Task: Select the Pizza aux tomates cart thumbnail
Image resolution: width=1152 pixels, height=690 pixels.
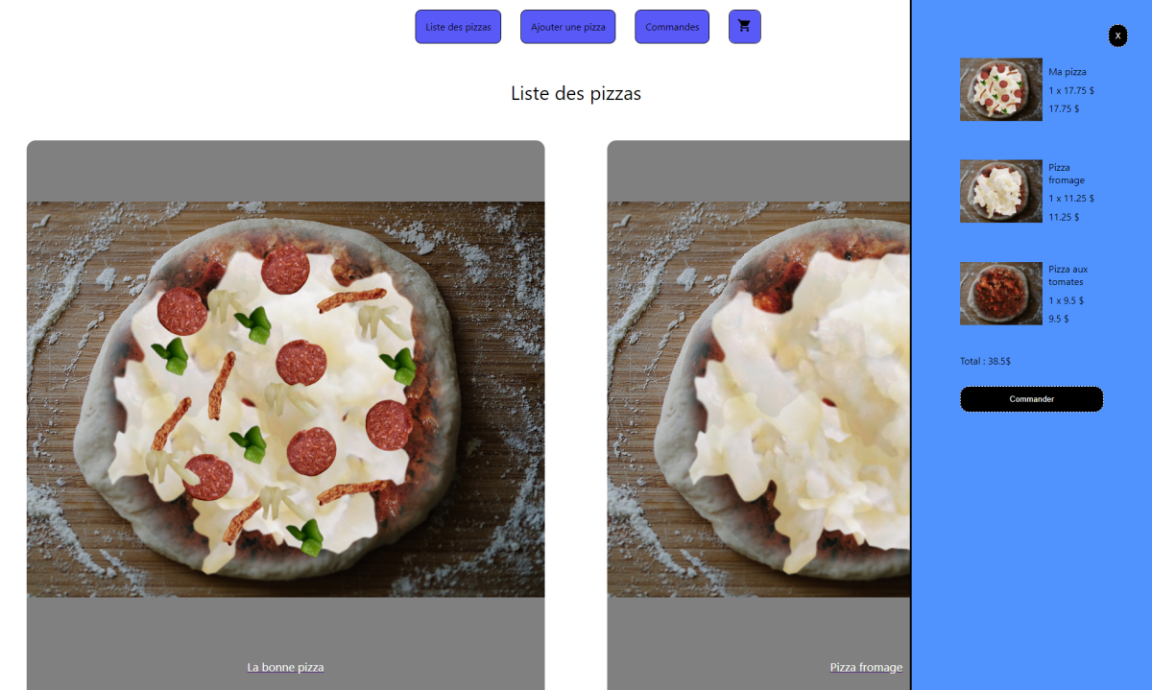Action: (x=1001, y=293)
